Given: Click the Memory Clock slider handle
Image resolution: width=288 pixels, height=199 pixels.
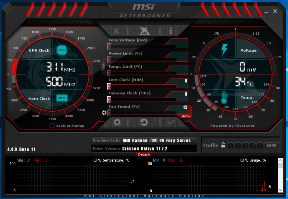Looking at the screenshot, I should point(109,100).
